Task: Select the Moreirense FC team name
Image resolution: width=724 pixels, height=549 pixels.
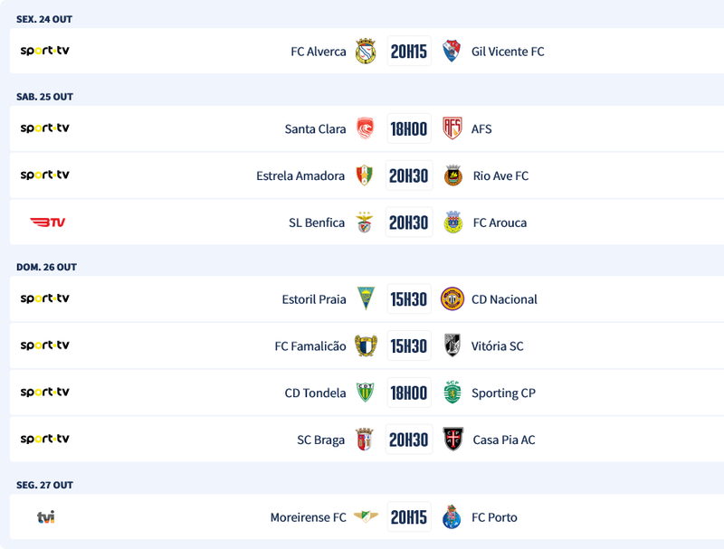Action: click(x=308, y=517)
